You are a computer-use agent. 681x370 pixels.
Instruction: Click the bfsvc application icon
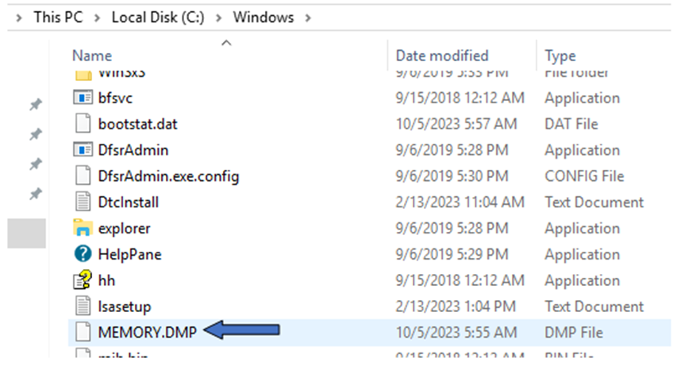click(x=83, y=98)
